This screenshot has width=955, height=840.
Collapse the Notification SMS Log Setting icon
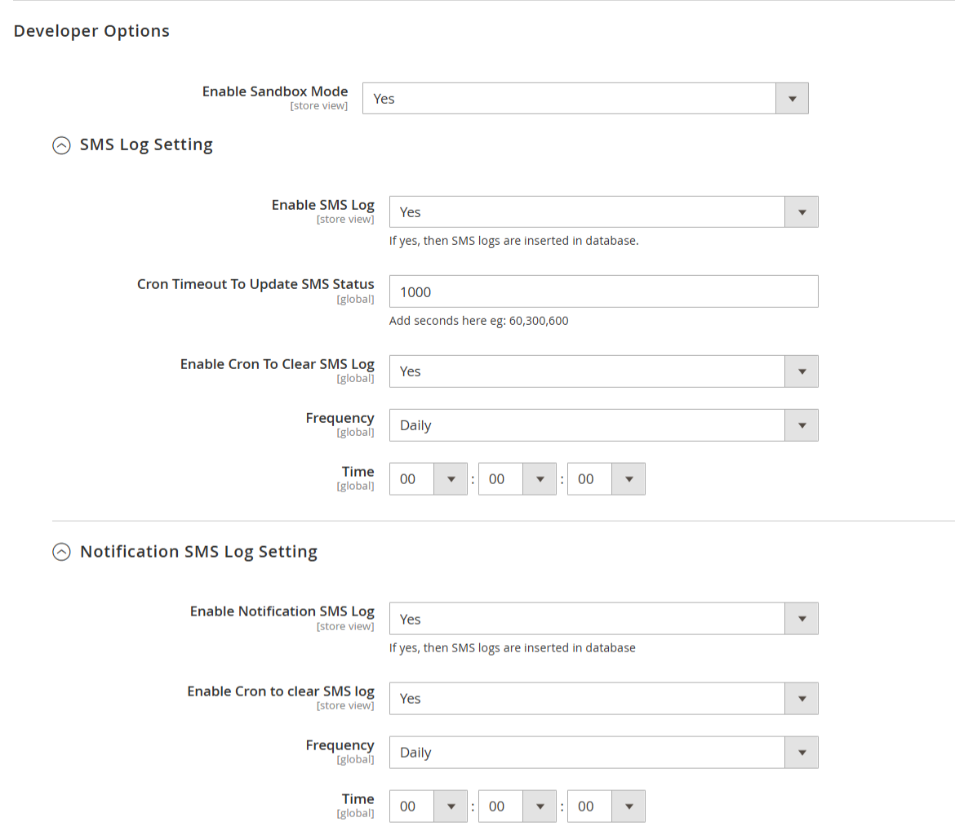pos(61,552)
